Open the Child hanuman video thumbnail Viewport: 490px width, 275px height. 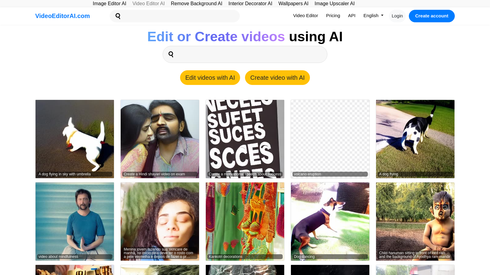point(415,222)
